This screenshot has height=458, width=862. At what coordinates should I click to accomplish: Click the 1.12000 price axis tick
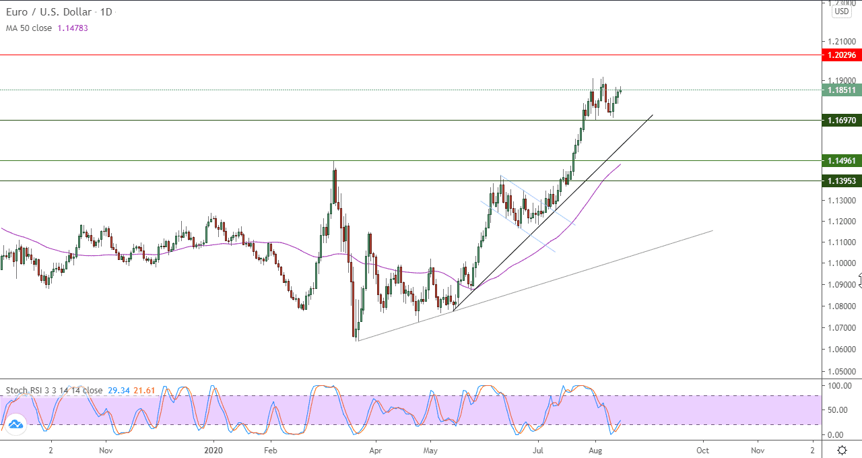click(x=842, y=222)
